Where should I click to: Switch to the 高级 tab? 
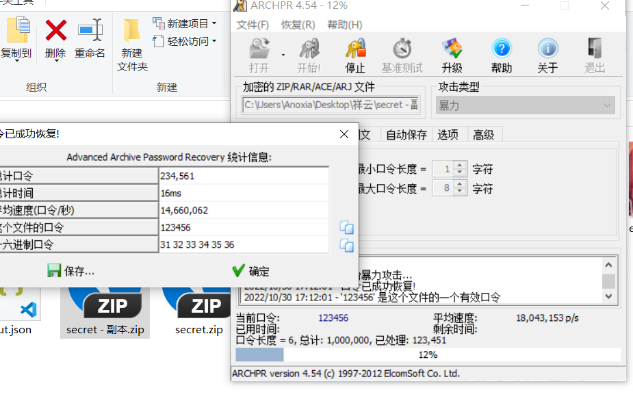tap(483, 135)
